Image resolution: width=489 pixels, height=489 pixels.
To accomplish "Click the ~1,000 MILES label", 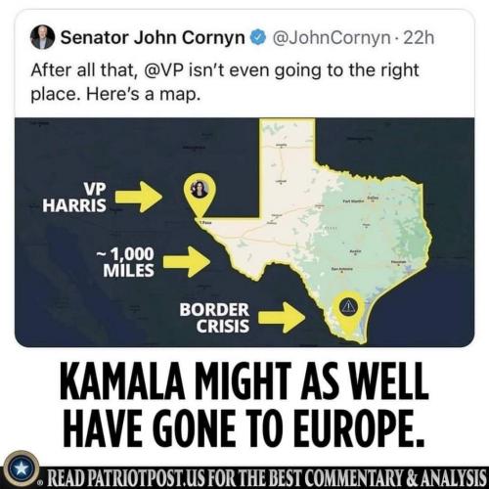I will pyautogui.click(x=125, y=262).
